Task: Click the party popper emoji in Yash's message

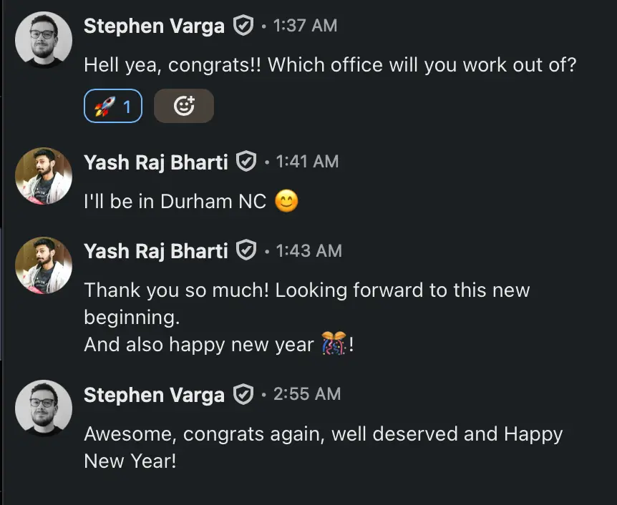Action: [334, 344]
